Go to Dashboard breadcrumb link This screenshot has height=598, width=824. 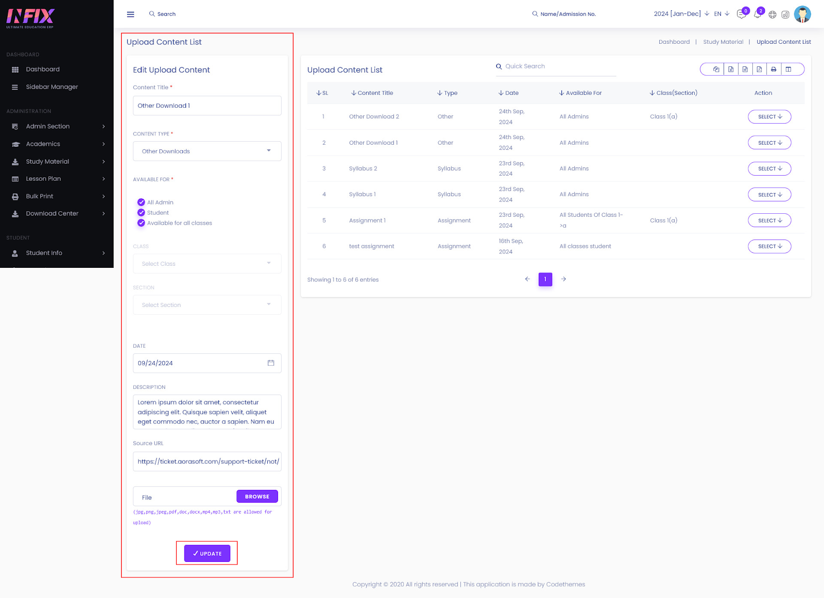[674, 42]
